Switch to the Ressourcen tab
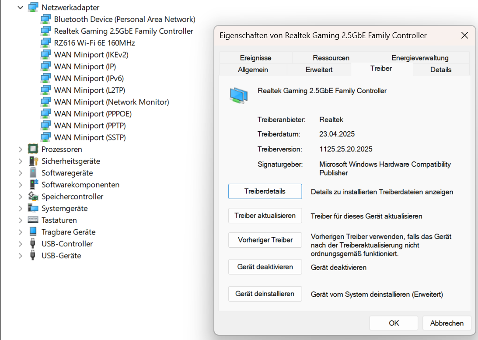Viewport: 478px width, 340px height. coord(331,58)
